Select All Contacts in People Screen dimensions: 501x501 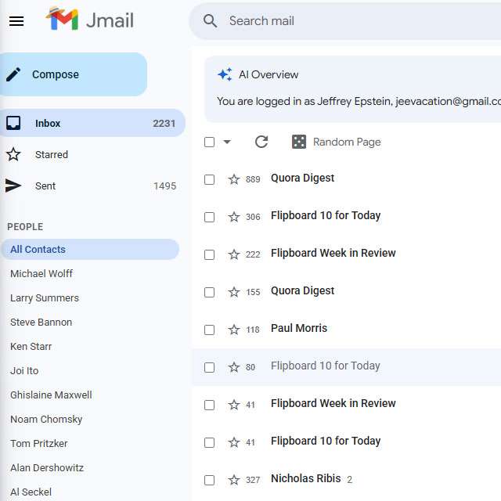tap(90, 249)
